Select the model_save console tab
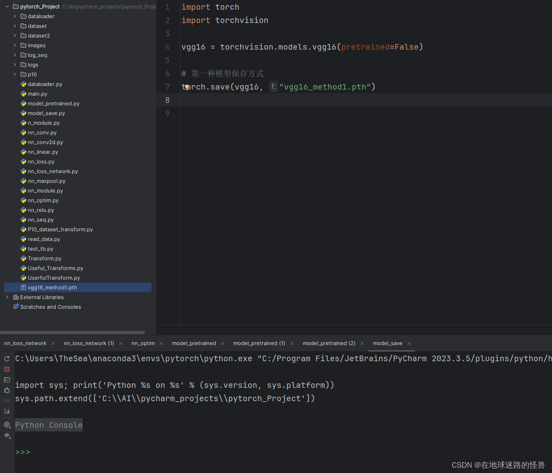The image size is (552, 473). pos(388,343)
